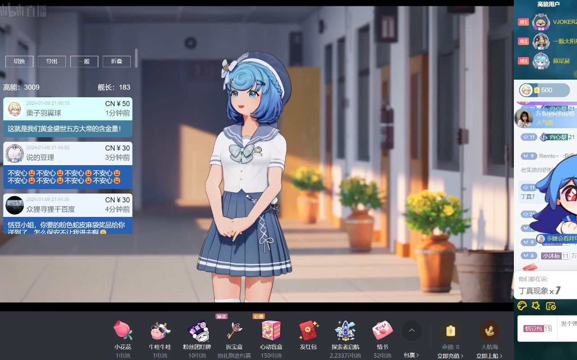Open rank 2 user 一颗太阳 avatar

click(x=540, y=41)
